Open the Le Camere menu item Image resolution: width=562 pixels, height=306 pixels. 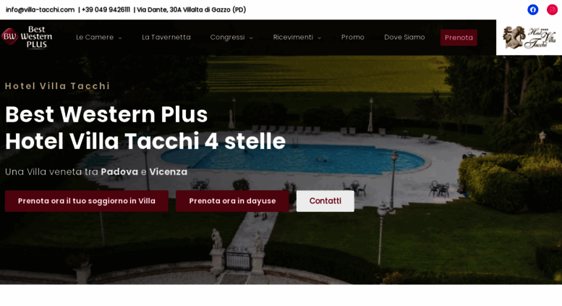[x=95, y=38]
